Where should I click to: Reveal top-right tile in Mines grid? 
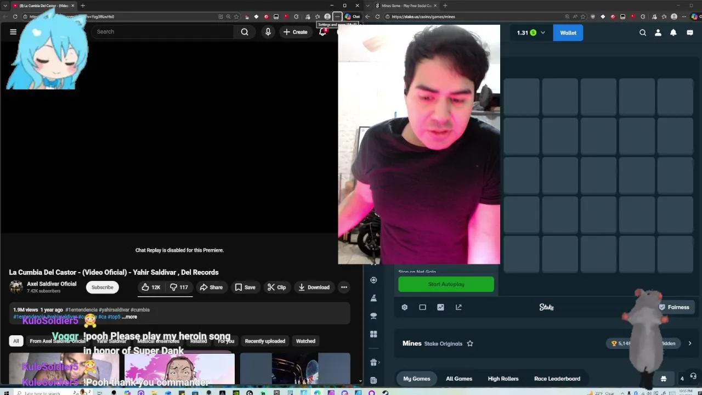coord(676,97)
